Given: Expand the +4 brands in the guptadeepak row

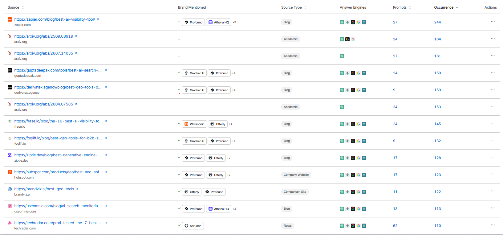Looking at the screenshot, I should pyautogui.click(x=234, y=73).
